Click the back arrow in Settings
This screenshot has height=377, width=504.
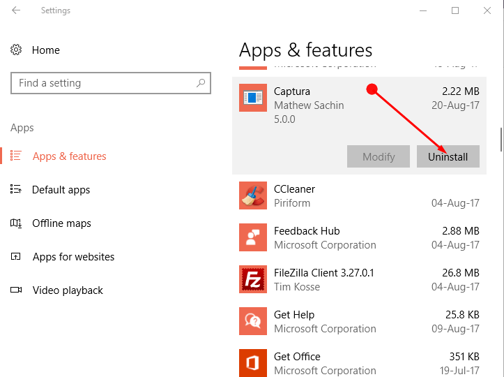[16, 10]
